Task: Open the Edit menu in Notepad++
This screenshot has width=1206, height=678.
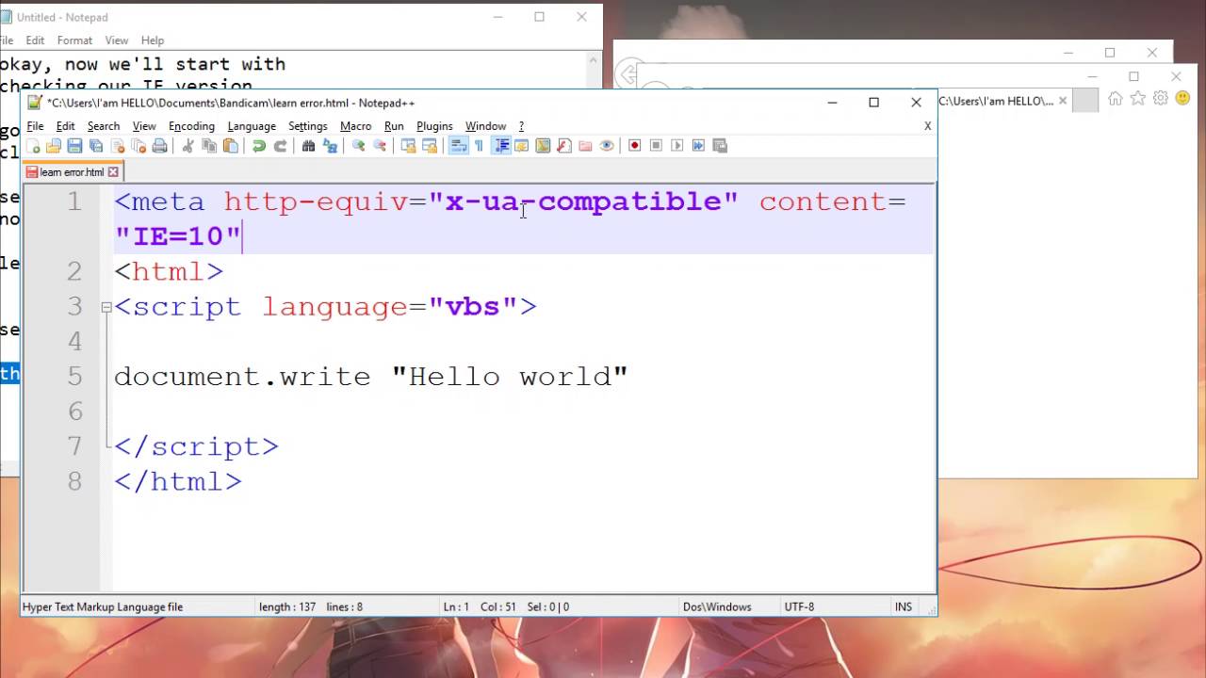Action: (65, 126)
